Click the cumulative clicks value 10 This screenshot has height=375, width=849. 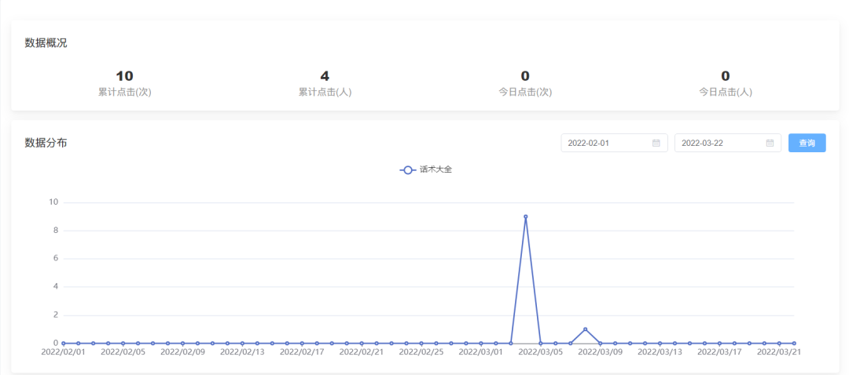[124, 76]
